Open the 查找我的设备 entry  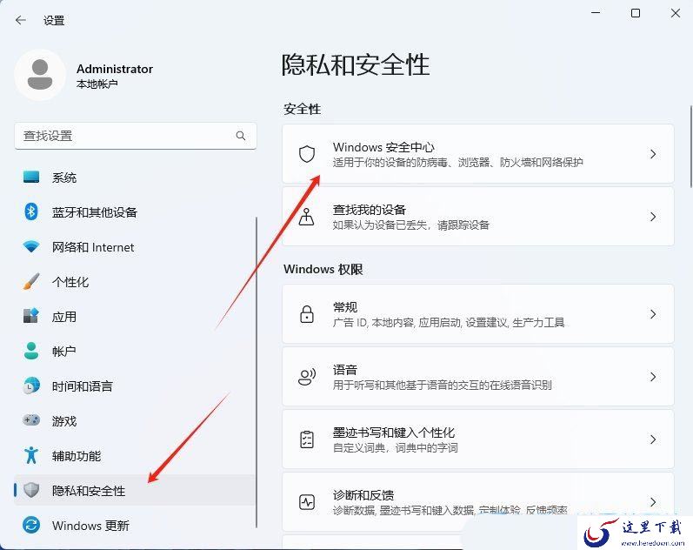click(x=477, y=217)
